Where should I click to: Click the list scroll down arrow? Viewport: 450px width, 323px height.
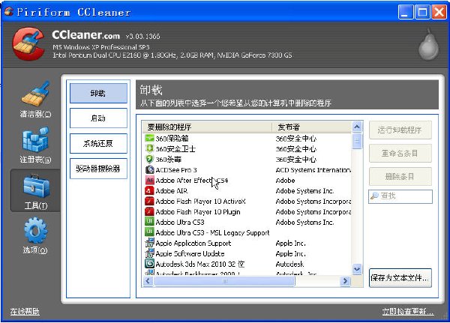[x=357, y=269]
